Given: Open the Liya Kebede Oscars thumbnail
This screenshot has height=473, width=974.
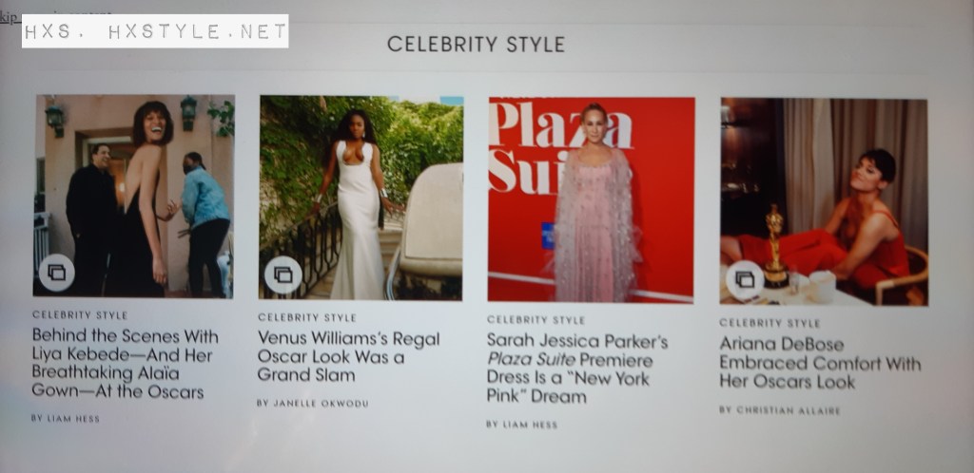Looking at the screenshot, I should 134,196.
